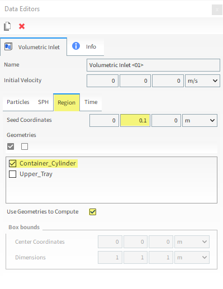Click the Seed Coordinates 0.1 field
This screenshot has height=289, width=223.
(135, 121)
